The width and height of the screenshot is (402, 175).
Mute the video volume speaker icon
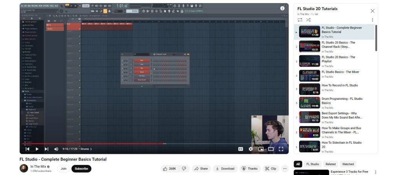point(56,149)
